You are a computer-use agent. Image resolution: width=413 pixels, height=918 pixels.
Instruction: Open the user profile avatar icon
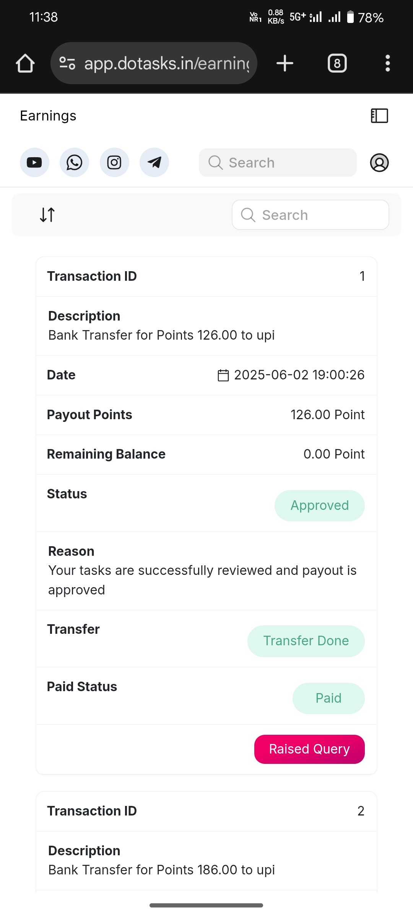click(379, 163)
